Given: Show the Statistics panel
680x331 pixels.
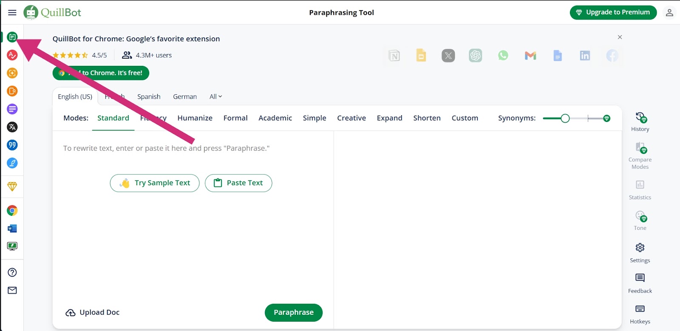Looking at the screenshot, I should 640,190.
